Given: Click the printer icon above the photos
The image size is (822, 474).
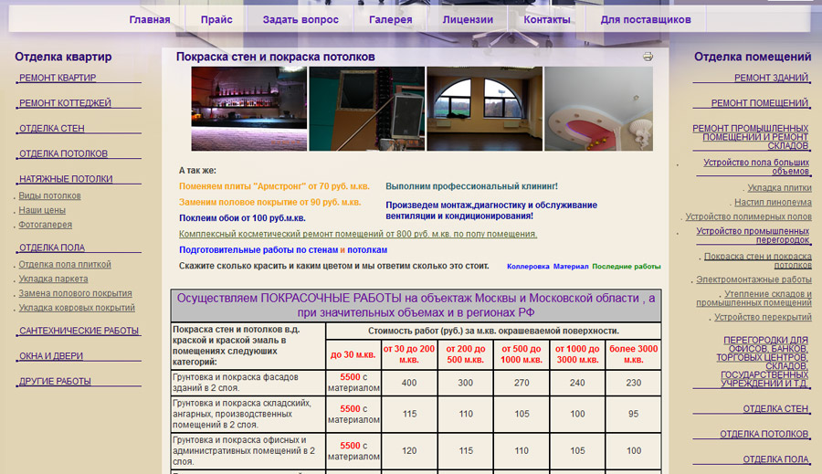Looking at the screenshot, I should (x=648, y=57).
